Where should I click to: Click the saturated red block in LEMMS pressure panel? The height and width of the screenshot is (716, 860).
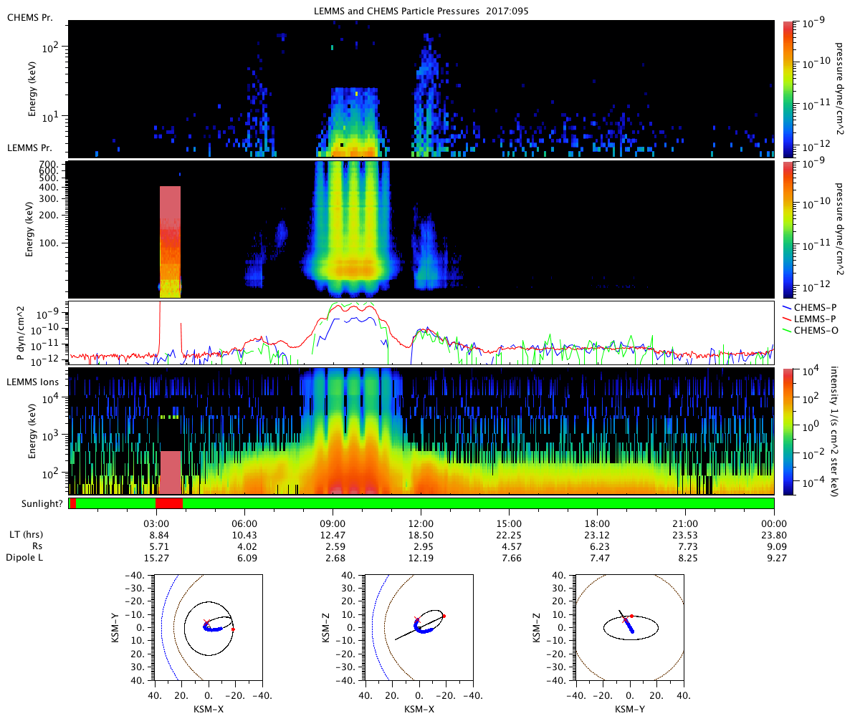pos(170,241)
